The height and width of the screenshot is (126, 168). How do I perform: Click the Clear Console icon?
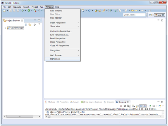pos(133,106)
